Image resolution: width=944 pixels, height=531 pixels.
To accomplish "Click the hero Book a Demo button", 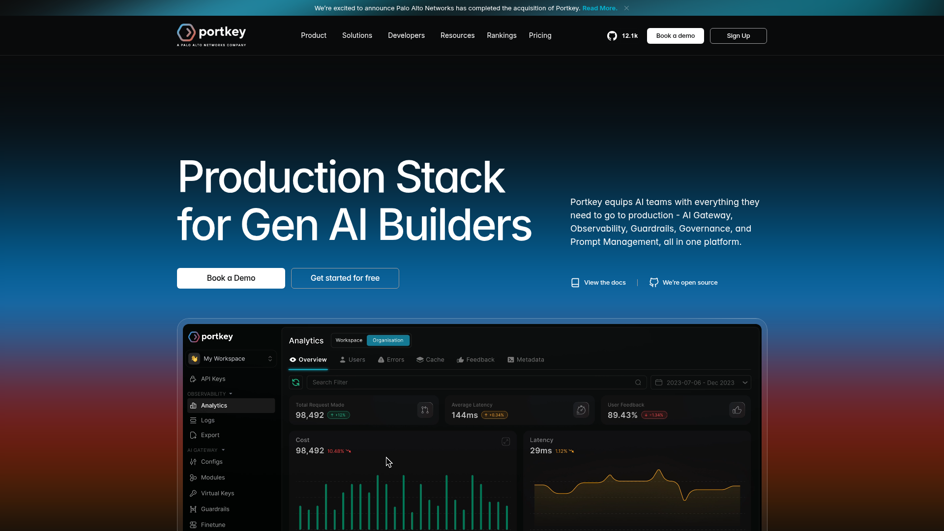I will [x=231, y=278].
